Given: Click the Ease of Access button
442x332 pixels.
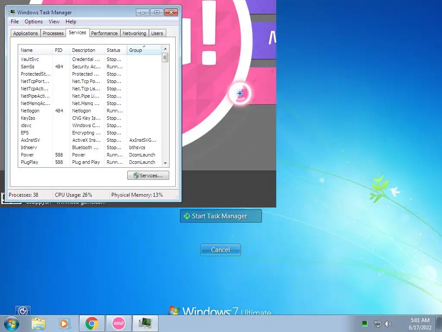Looking at the screenshot, I should click(x=22, y=310).
